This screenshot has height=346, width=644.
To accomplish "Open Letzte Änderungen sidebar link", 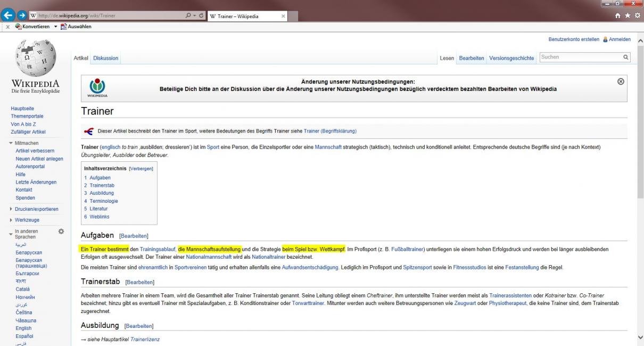I will tap(36, 182).
